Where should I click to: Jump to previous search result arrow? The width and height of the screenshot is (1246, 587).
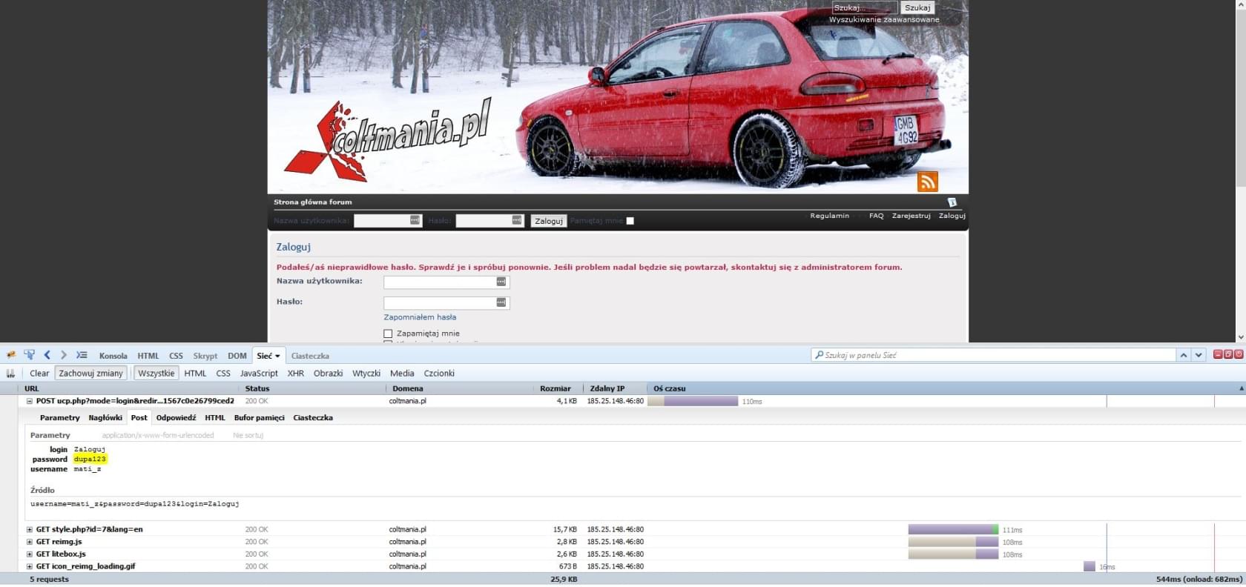tap(1183, 355)
